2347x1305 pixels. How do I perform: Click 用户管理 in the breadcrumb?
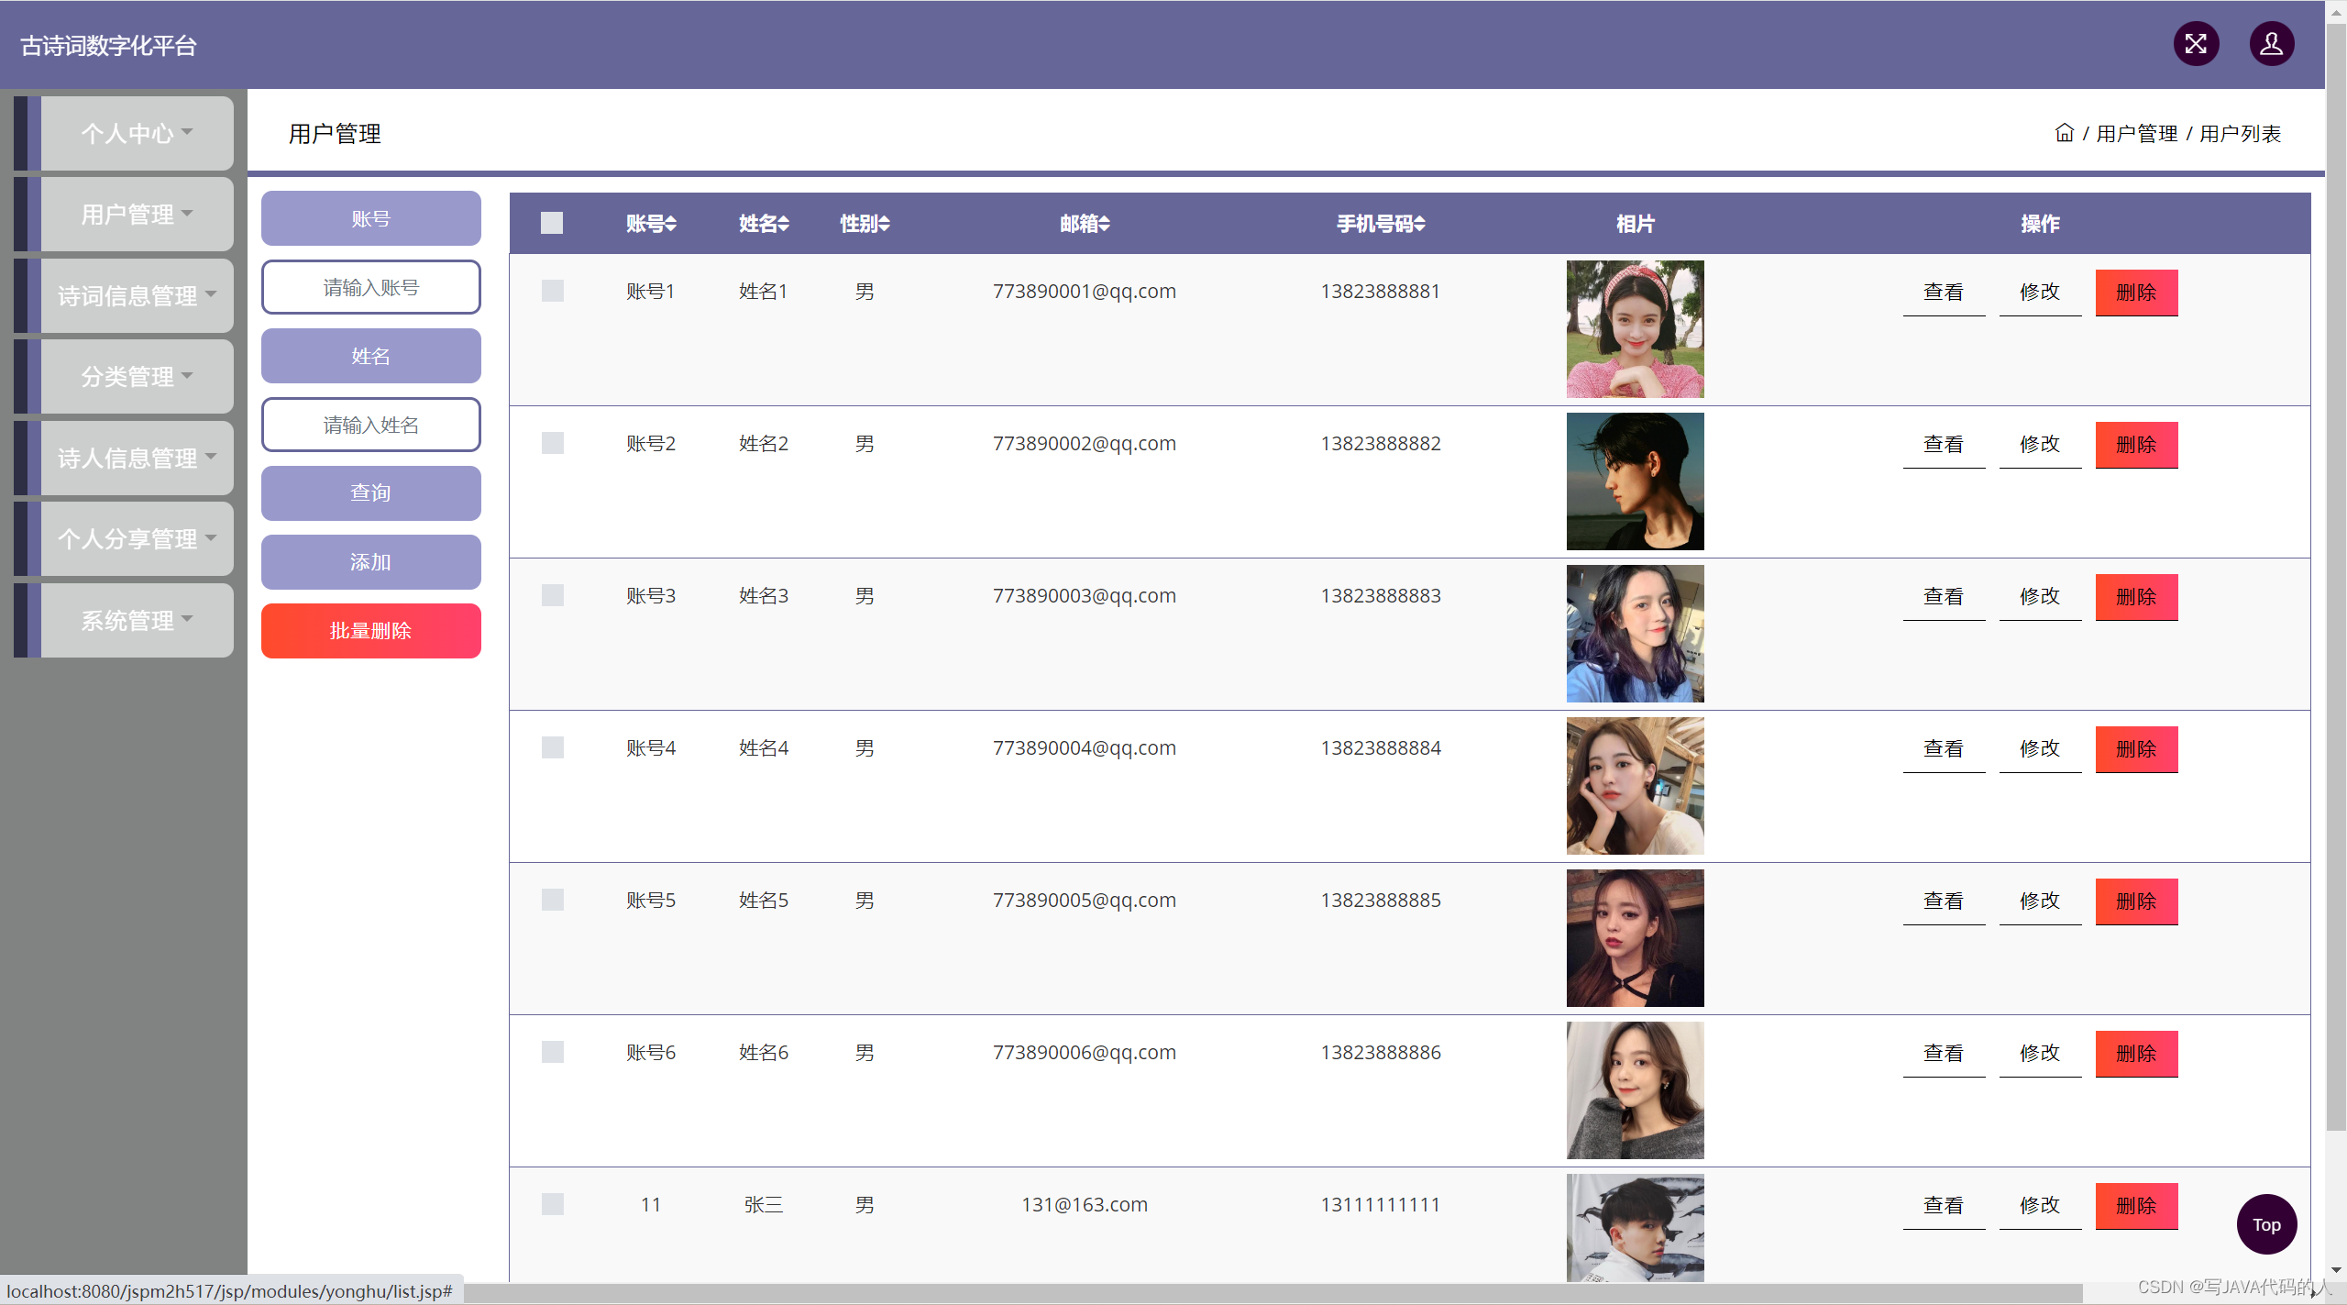2136,134
